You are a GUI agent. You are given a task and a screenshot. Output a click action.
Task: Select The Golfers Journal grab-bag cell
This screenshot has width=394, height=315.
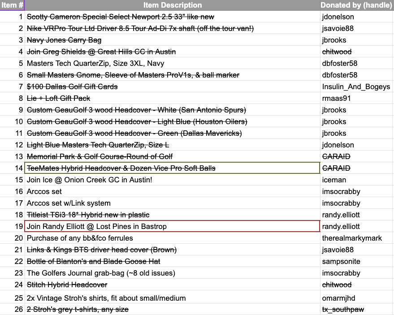point(173,273)
